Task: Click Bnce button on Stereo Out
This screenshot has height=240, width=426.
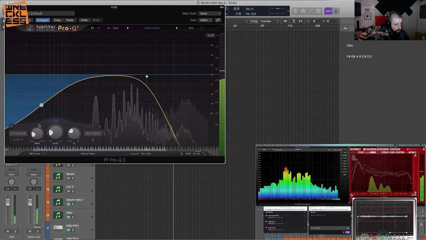Action: point(37,227)
